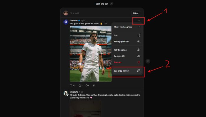Image resolution: width=206 pixels, height=117 pixels.
Task: Open the ising52hz username link
Action: click(x=74, y=92)
